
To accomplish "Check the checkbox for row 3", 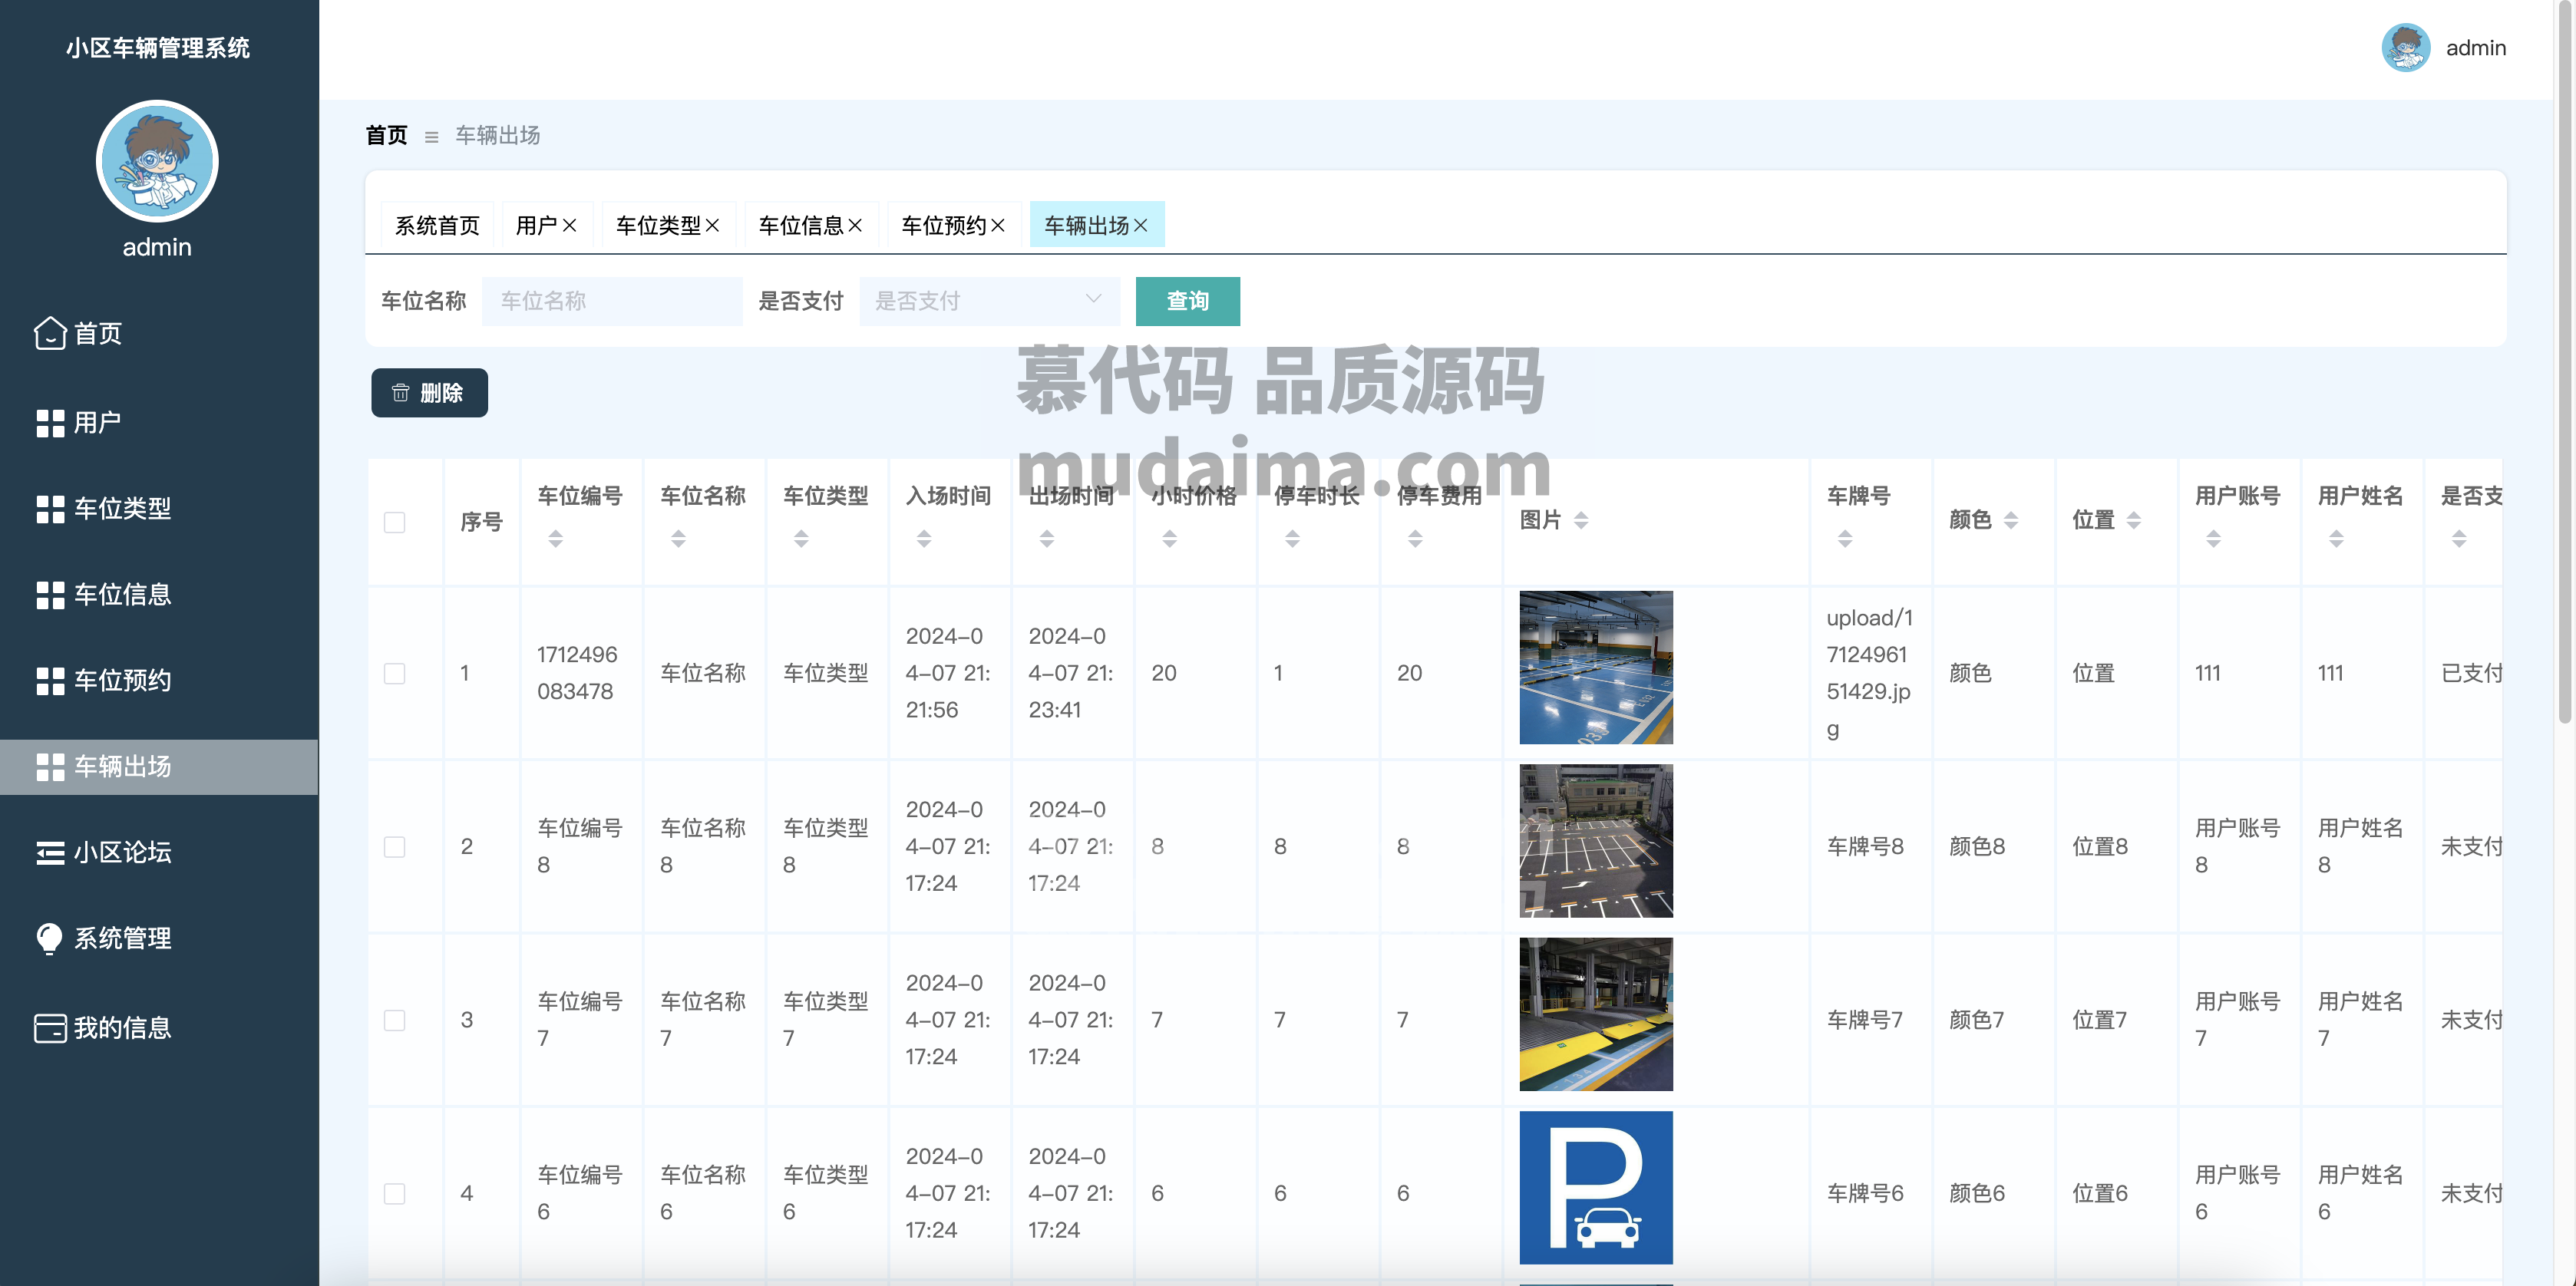I will click(x=395, y=1021).
